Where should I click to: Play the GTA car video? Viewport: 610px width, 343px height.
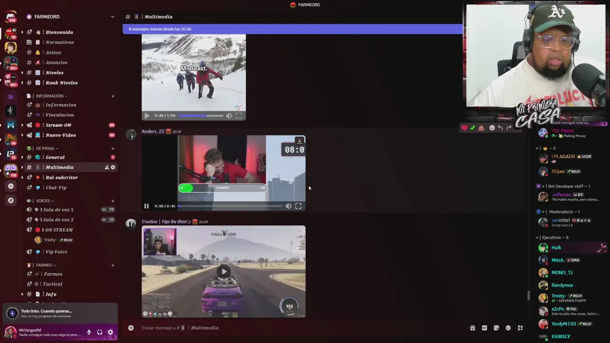click(224, 272)
